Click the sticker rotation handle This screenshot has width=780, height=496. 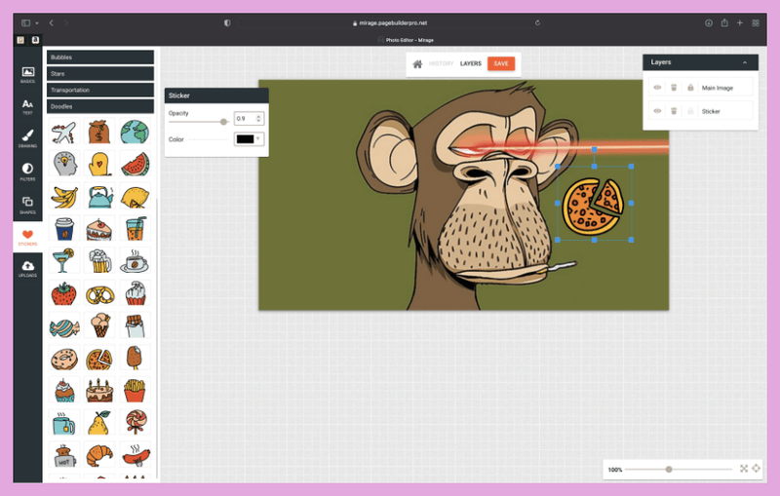595,149
